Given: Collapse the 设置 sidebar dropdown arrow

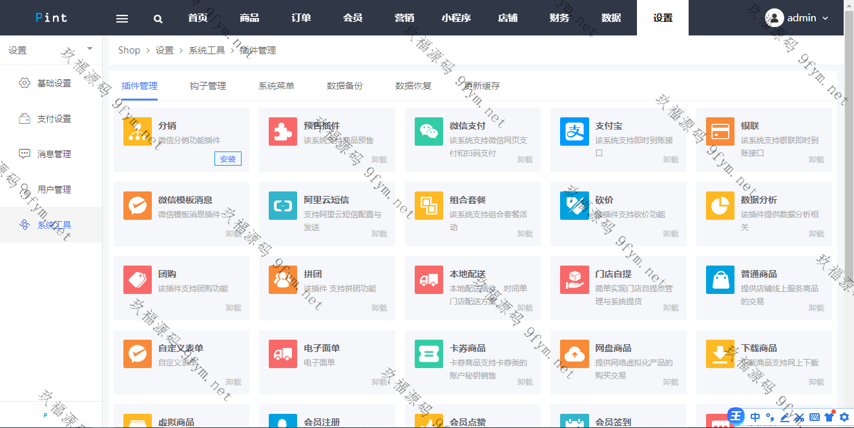Looking at the screenshot, I should pos(89,49).
